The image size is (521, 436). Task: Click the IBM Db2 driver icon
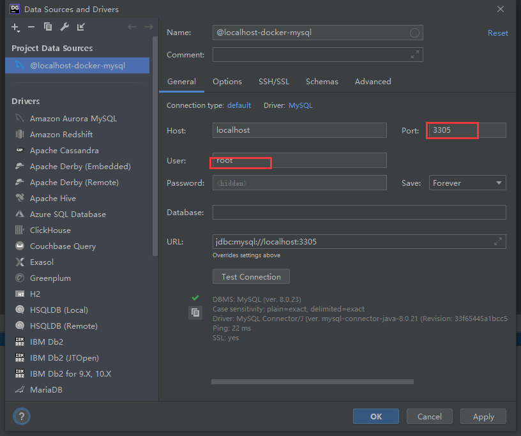click(x=20, y=342)
